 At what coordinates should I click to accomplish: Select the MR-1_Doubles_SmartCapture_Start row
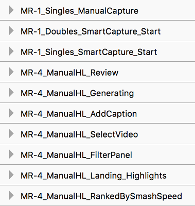(97, 31)
